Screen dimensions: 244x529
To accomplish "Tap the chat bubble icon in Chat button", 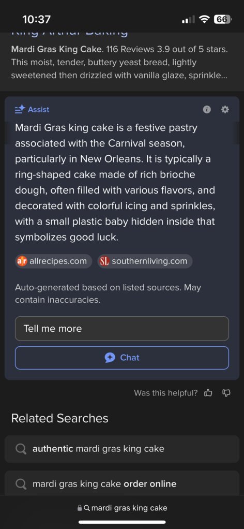I will pyautogui.click(x=110, y=358).
